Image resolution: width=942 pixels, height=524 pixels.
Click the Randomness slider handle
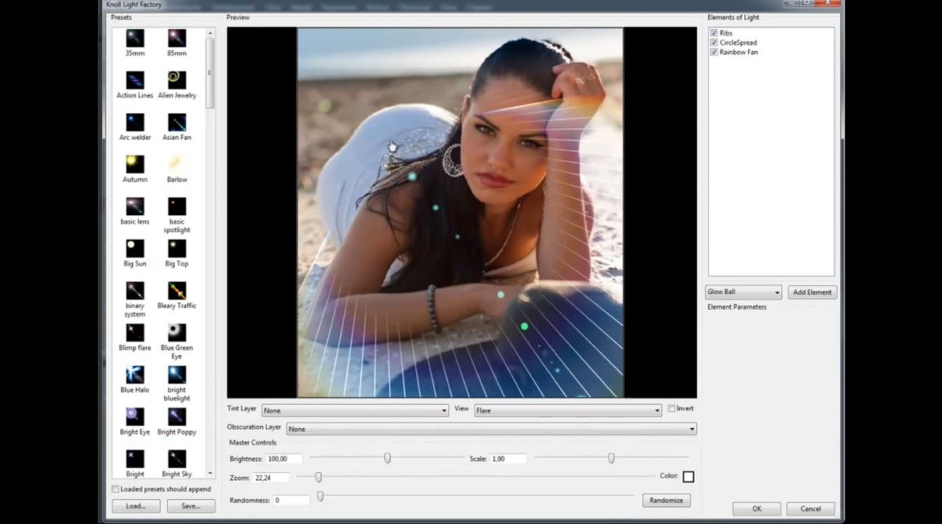[319, 496]
